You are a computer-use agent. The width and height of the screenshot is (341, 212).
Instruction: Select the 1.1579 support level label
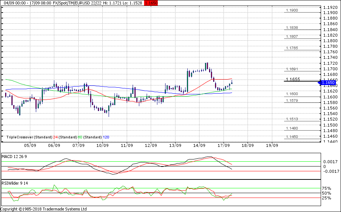coord(292,101)
